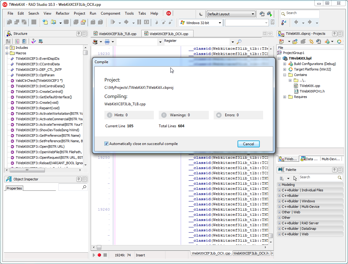
Task: Click the Object Inspector filter search field
Action: tap(73, 187)
